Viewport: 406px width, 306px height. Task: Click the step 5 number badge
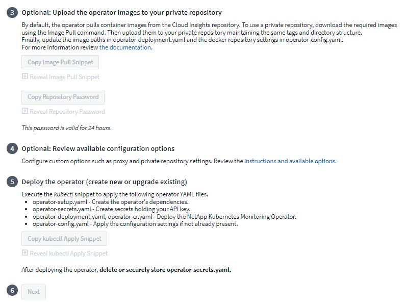12,182
